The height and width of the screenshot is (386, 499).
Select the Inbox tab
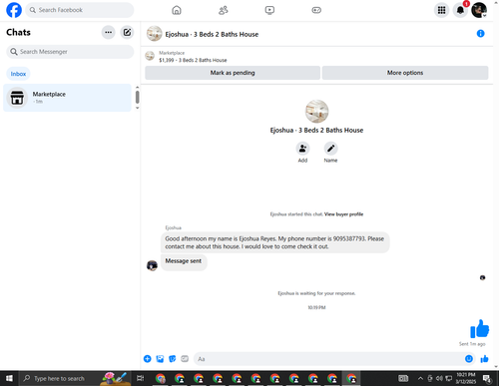pyautogui.click(x=18, y=74)
